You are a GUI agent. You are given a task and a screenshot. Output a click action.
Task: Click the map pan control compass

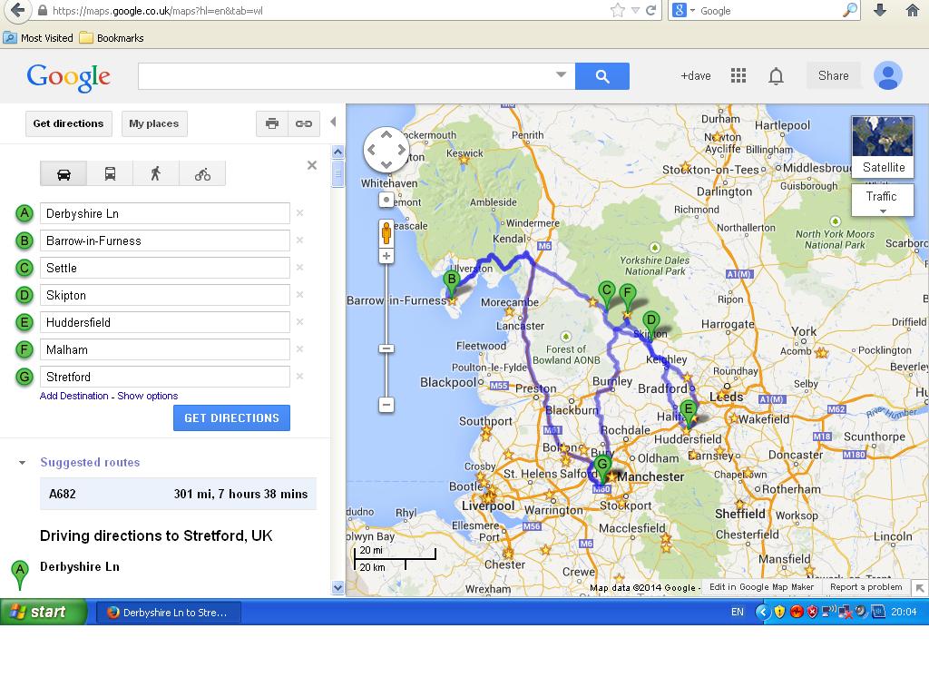click(386, 150)
